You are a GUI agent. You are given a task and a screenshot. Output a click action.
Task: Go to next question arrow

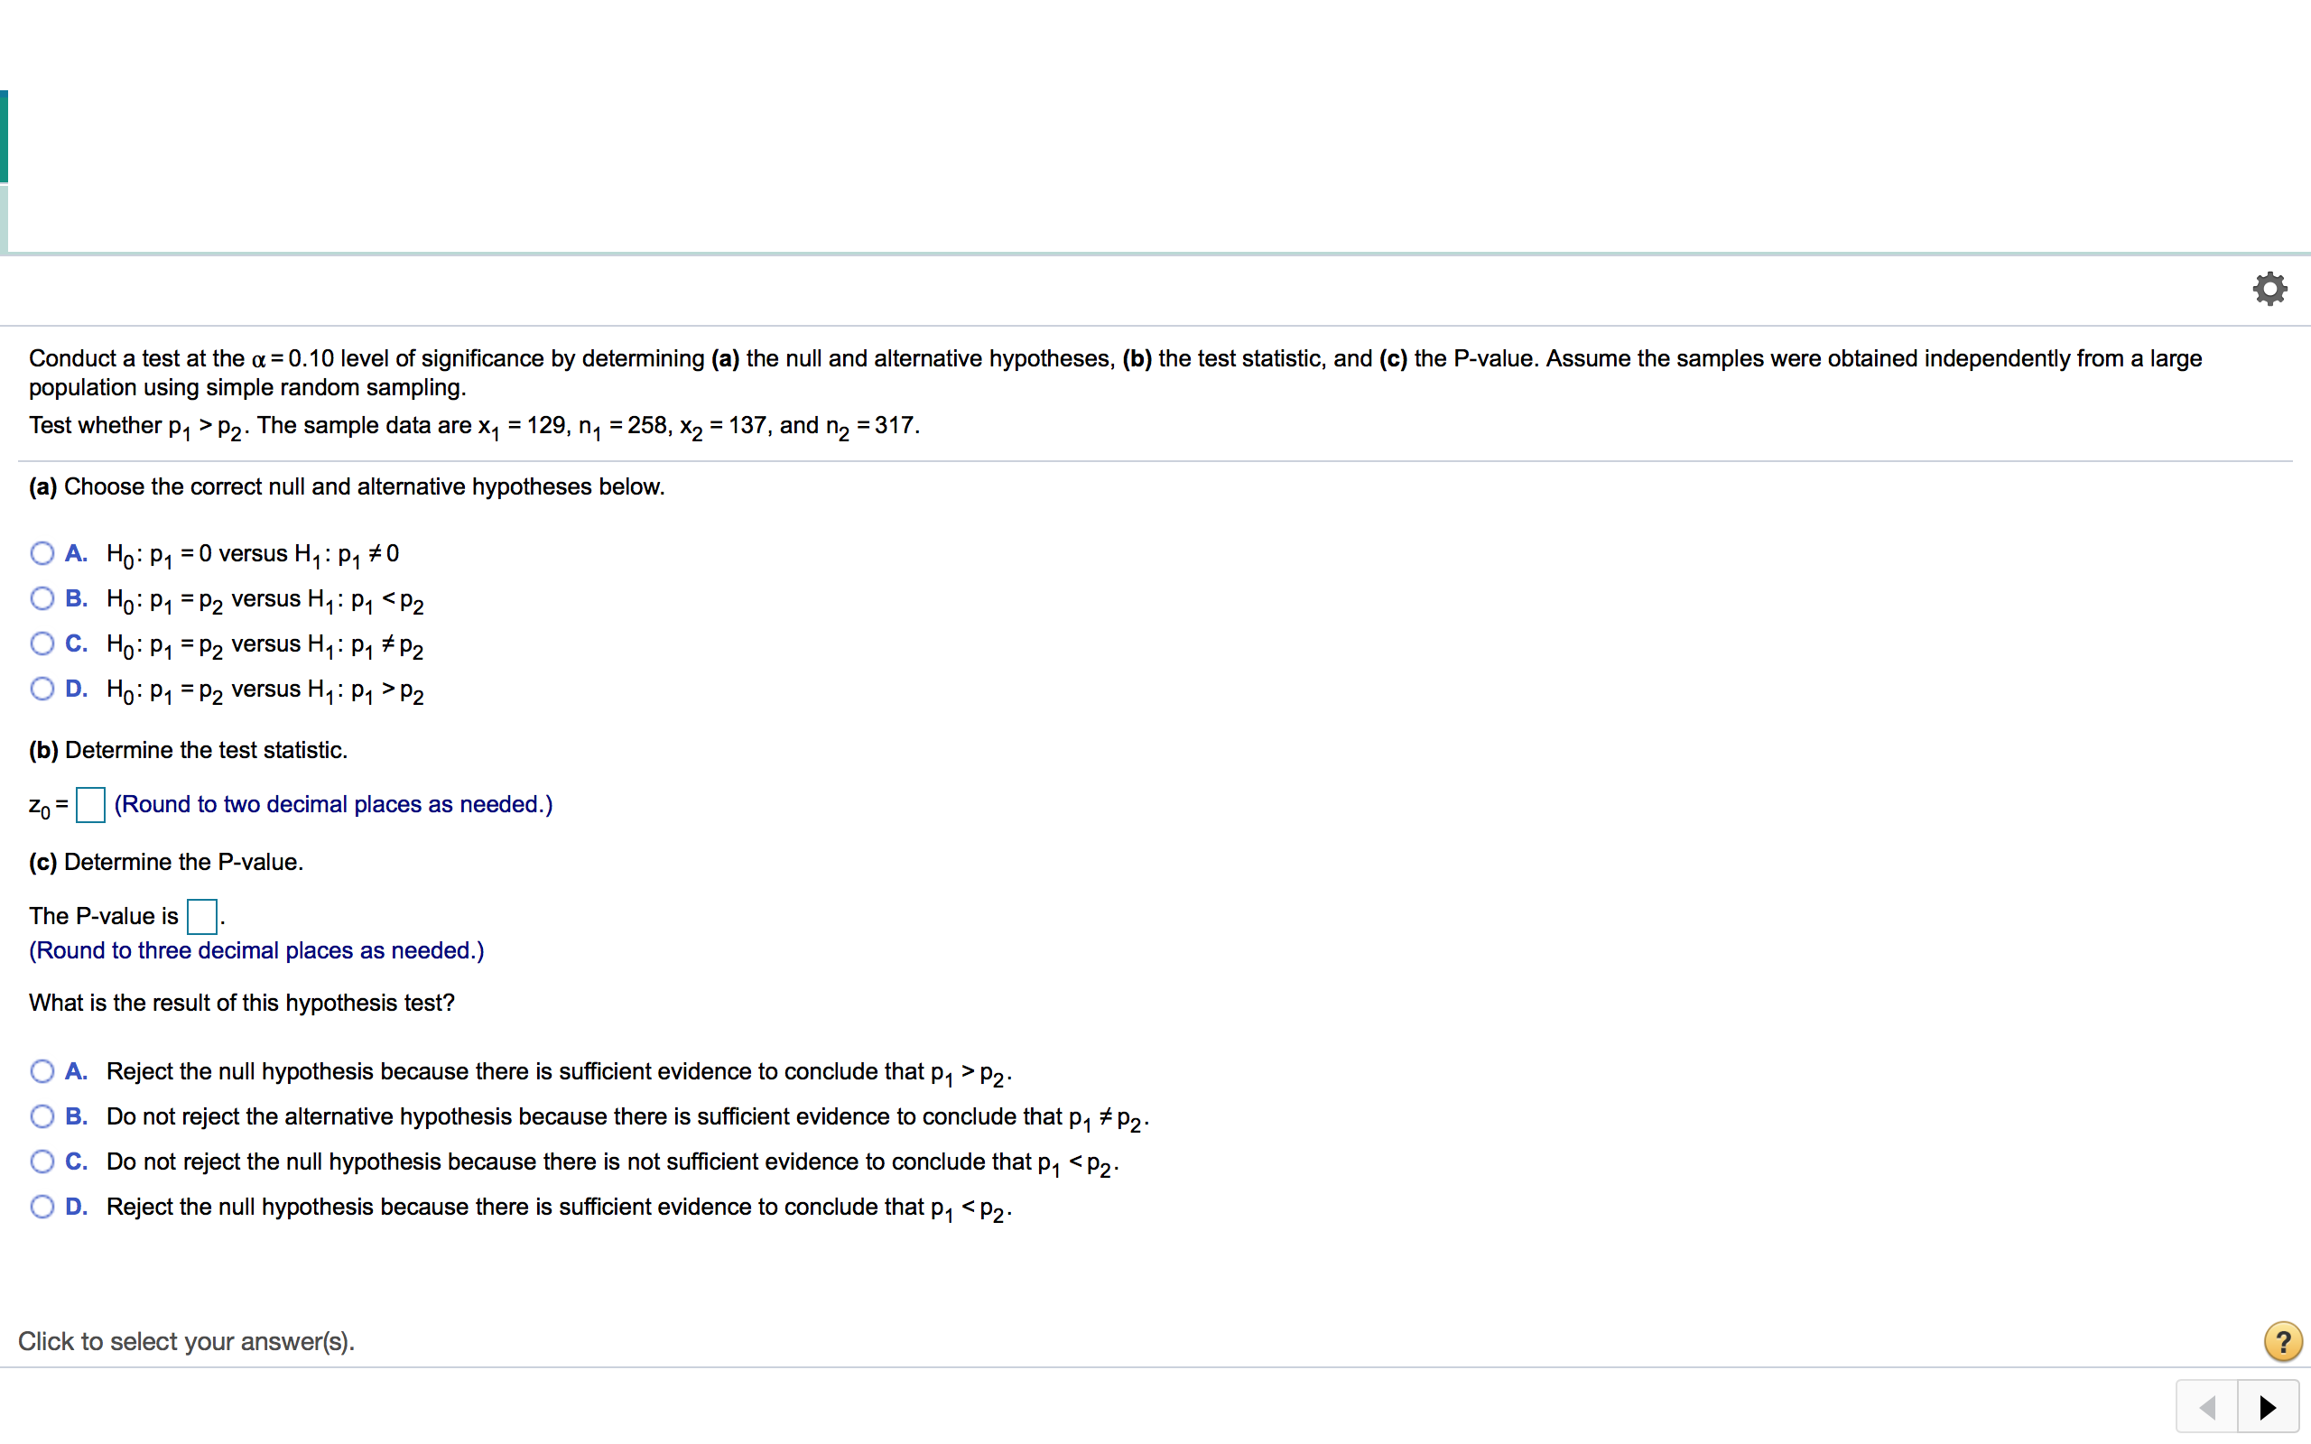point(2267,1407)
